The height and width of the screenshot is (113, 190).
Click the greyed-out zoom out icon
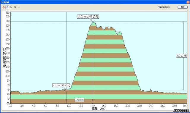(x=19, y=7)
